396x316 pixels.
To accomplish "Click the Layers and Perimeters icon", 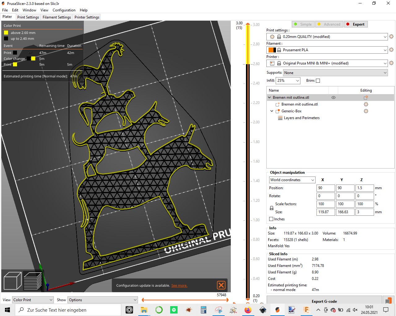I will point(280,118).
